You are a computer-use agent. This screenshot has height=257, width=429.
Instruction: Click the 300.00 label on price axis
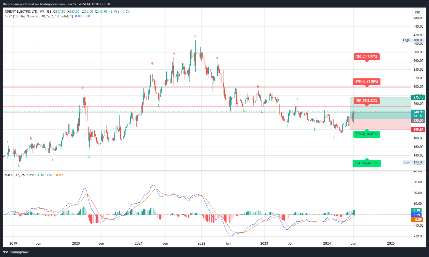point(418,87)
